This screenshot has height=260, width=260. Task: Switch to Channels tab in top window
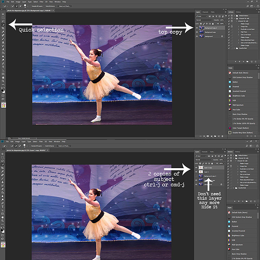click(205, 12)
